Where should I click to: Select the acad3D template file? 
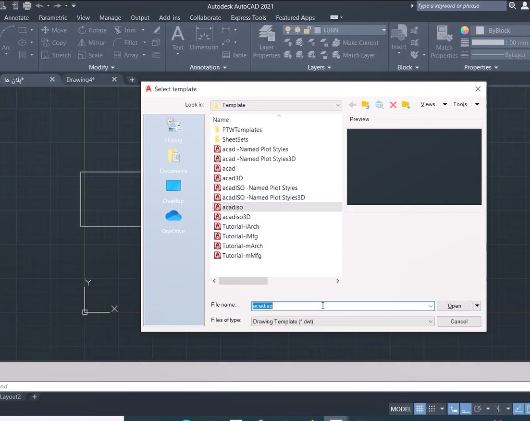click(x=233, y=178)
